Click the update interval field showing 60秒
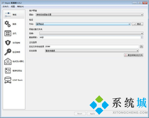This screenshot has width=149, height=118. [x=90, y=37]
